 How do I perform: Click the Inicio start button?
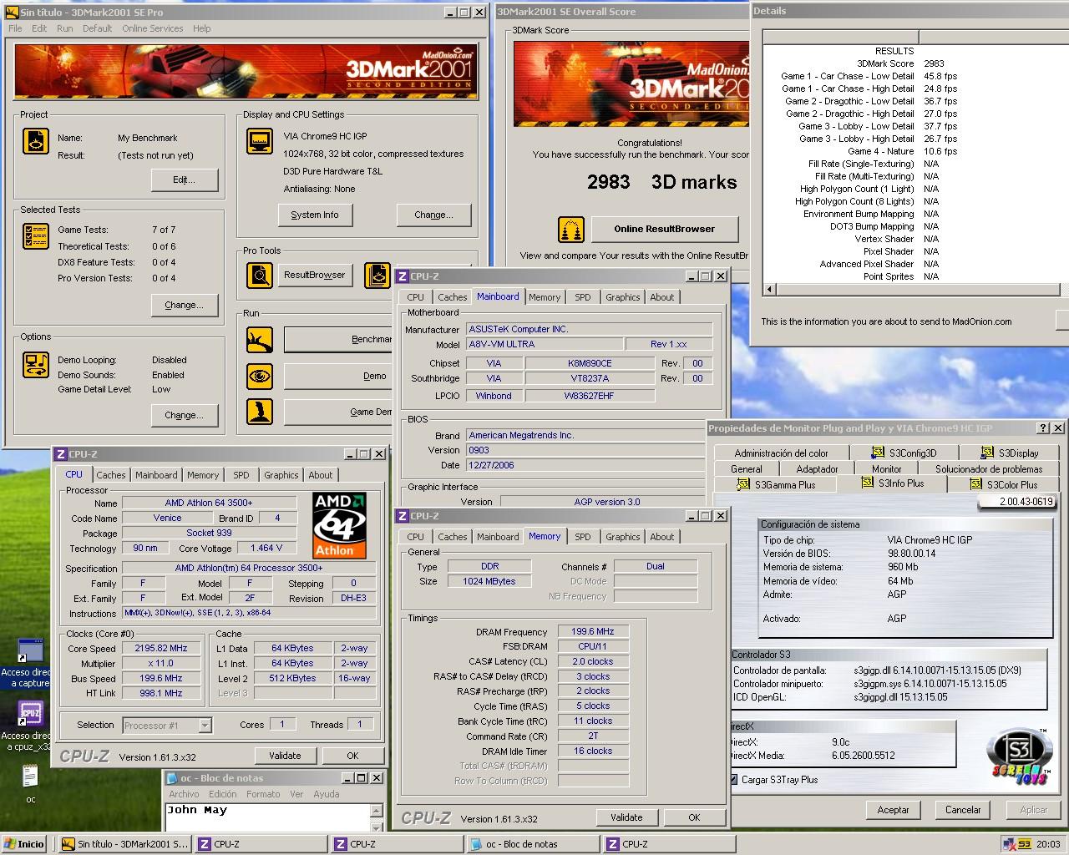[24, 844]
